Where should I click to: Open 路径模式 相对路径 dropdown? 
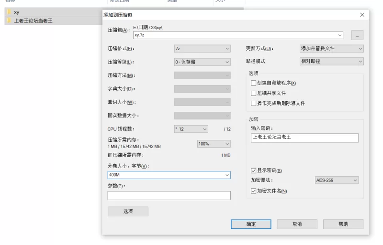[x=331, y=61]
